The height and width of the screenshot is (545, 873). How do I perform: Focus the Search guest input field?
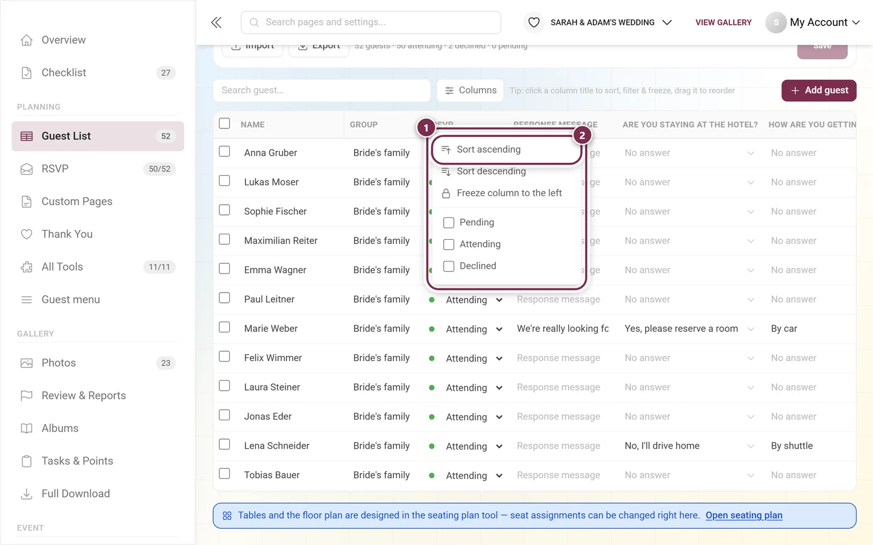(322, 91)
